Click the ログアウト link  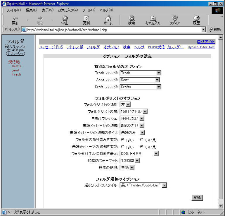[x=206, y=42]
